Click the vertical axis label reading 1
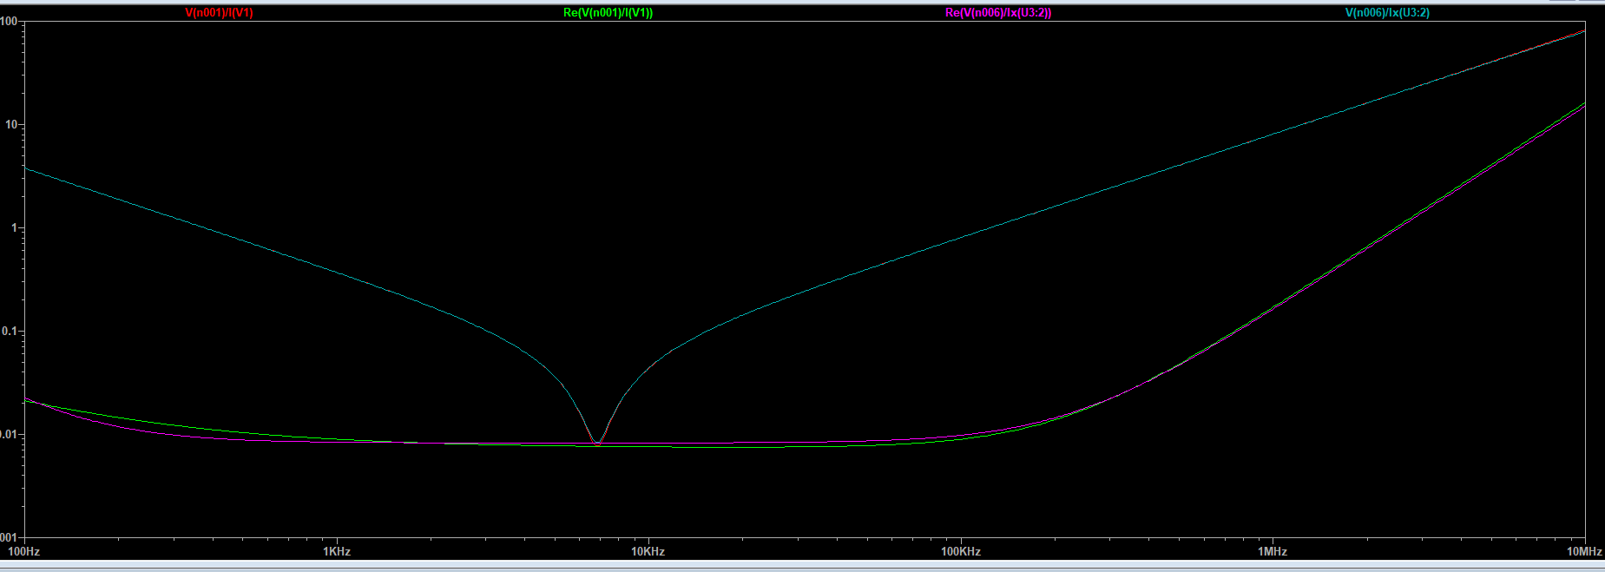Image resolution: width=1605 pixels, height=572 pixels. tap(14, 228)
